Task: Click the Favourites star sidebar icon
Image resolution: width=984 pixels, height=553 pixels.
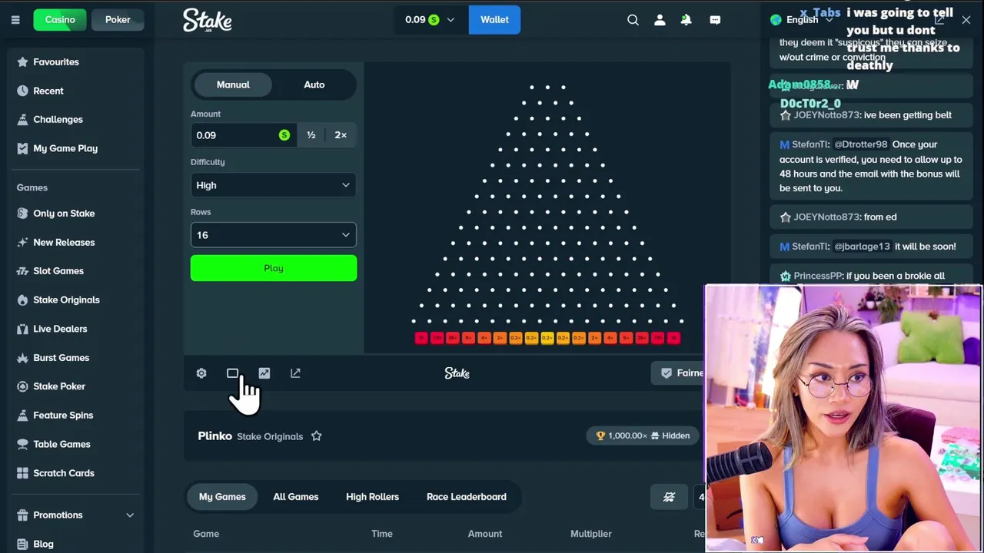Action: (x=22, y=61)
